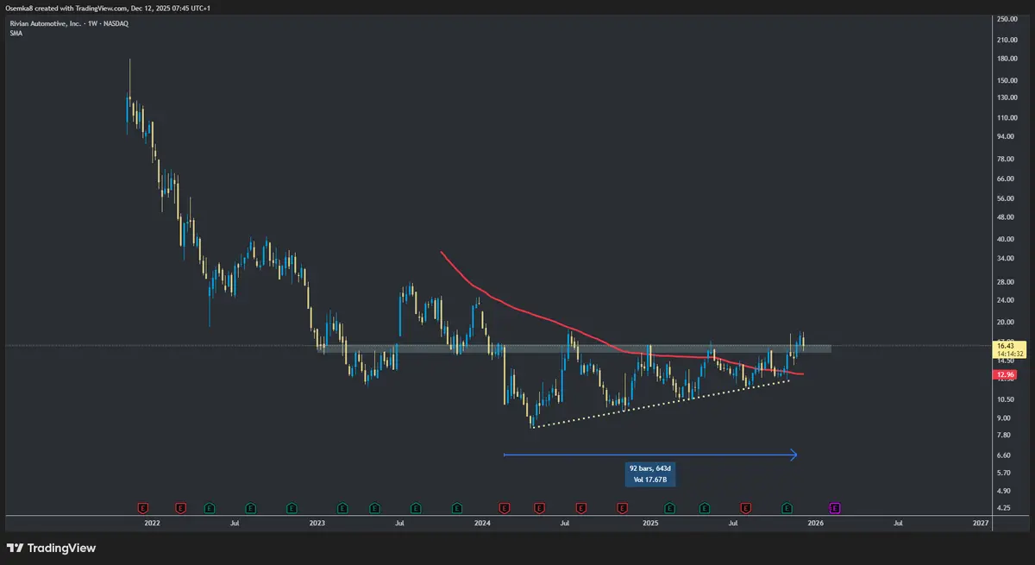Click the TradingView logo at the bottom left

pyautogui.click(x=15, y=548)
